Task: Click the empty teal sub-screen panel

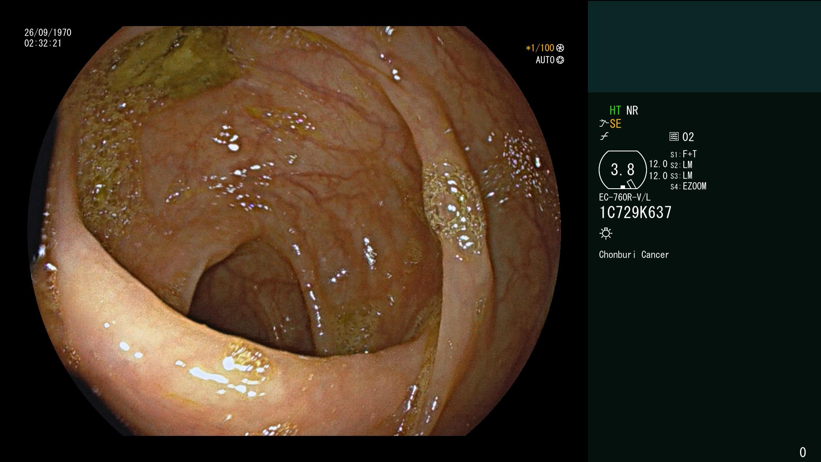Action: (704, 47)
